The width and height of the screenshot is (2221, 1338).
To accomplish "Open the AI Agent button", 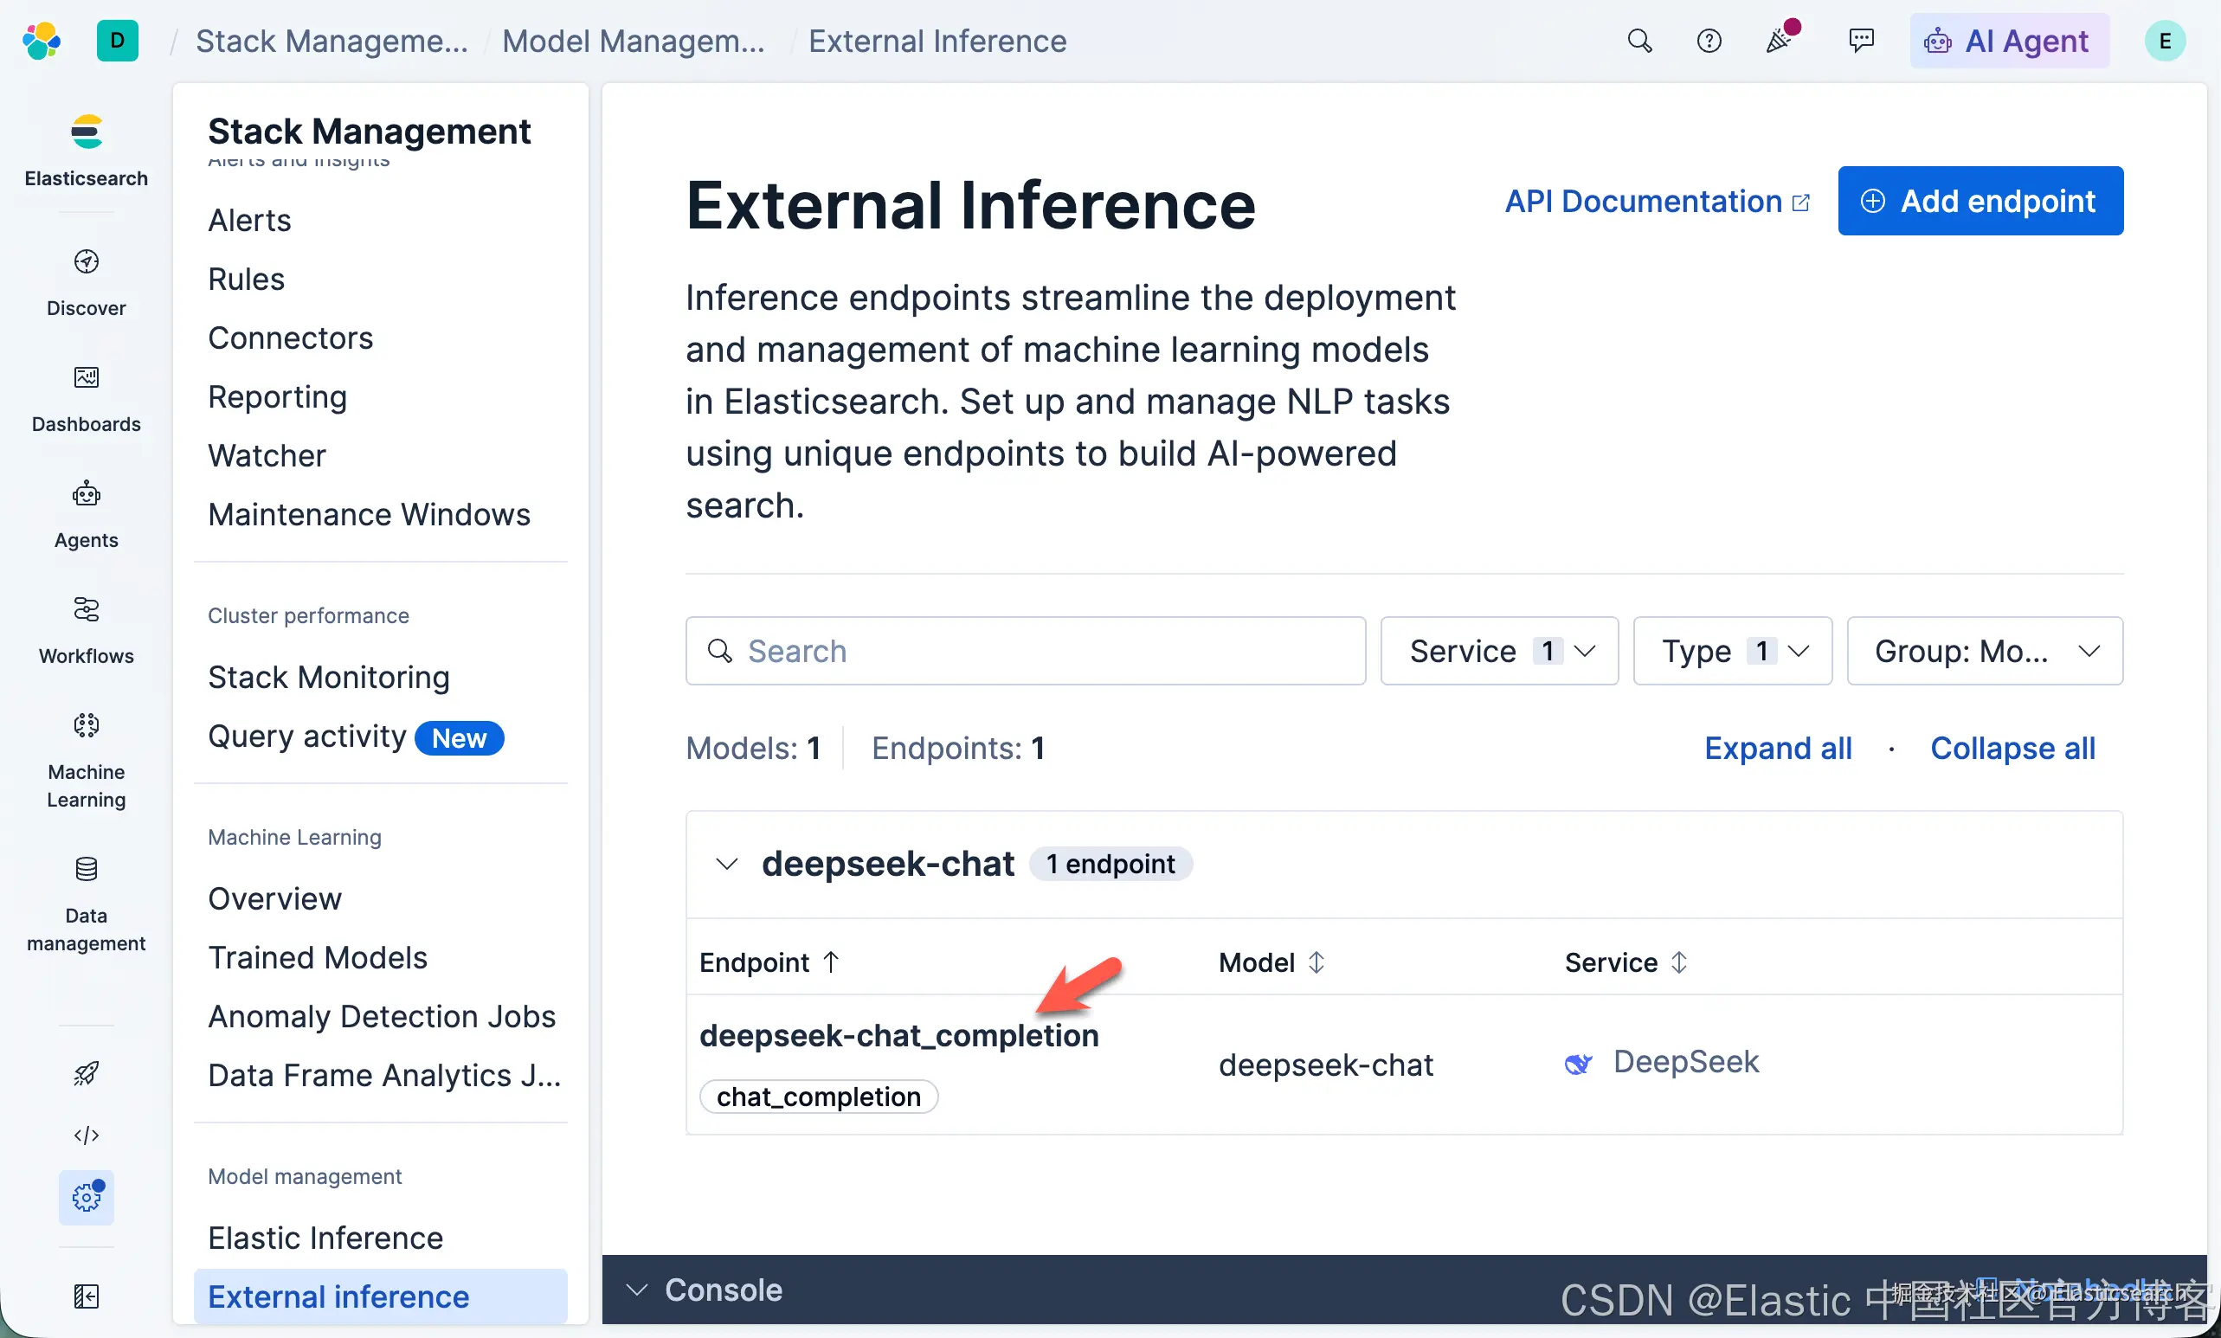I will pos(2009,42).
